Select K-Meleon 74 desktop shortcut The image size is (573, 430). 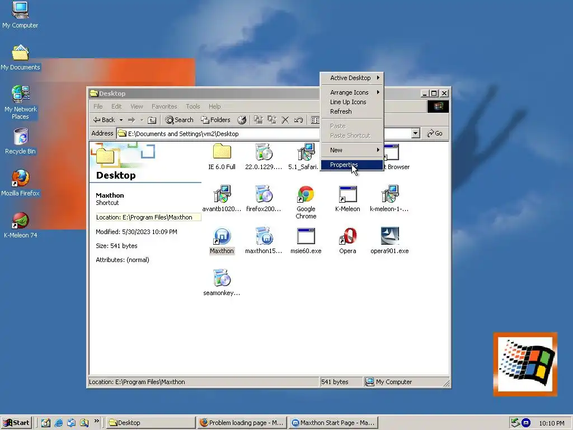pos(21,225)
